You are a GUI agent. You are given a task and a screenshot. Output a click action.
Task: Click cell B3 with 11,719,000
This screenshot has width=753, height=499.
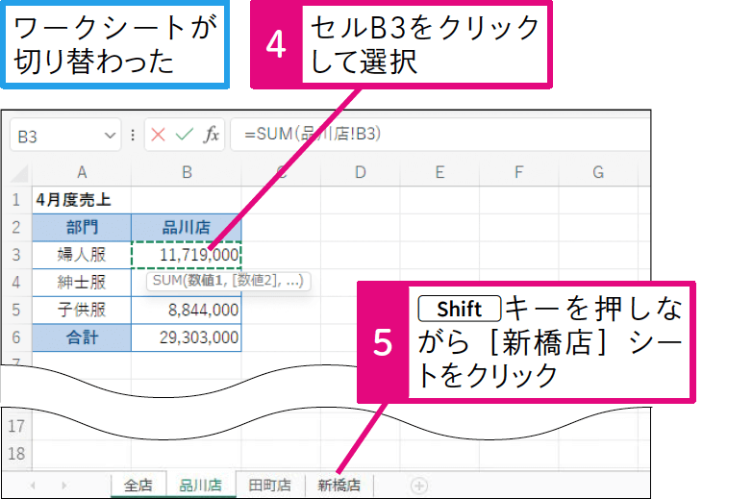click(187, 255)
